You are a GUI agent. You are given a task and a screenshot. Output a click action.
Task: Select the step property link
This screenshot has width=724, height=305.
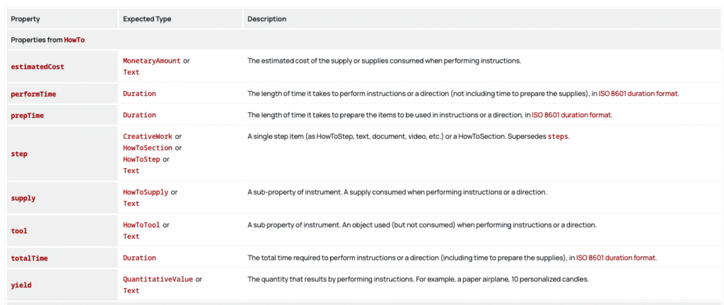coord(20,153)
